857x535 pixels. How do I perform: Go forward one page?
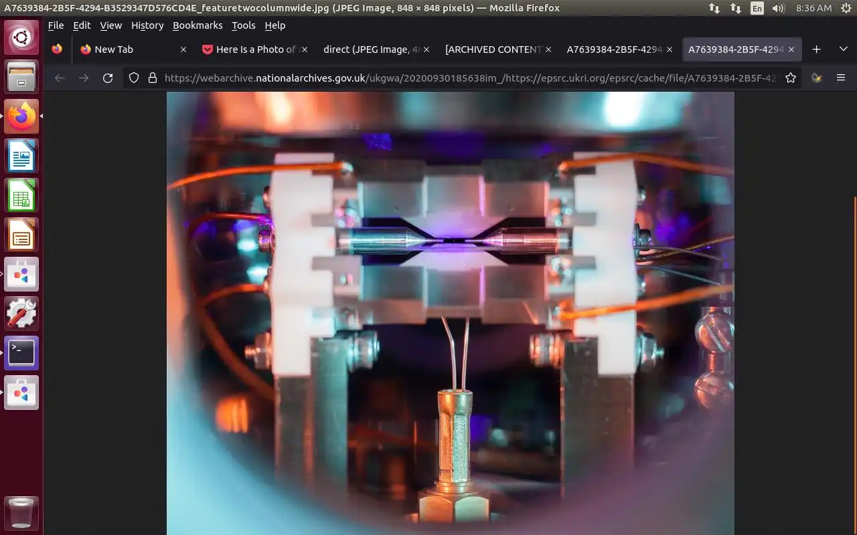tap(84, 78)
